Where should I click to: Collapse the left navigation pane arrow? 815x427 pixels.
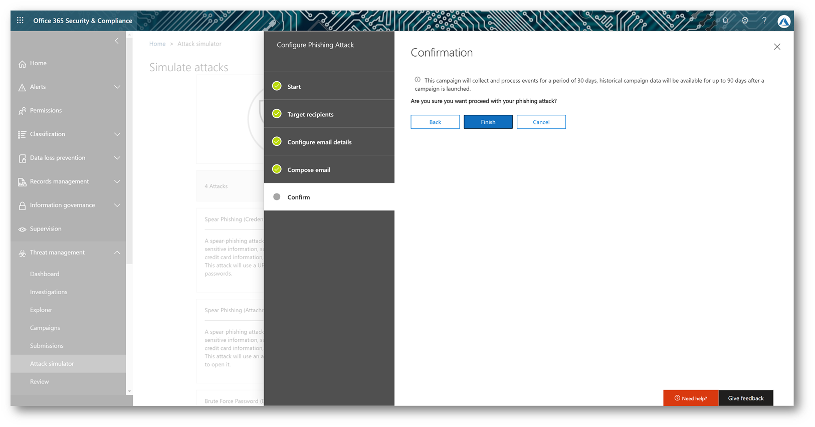[117, 41]
